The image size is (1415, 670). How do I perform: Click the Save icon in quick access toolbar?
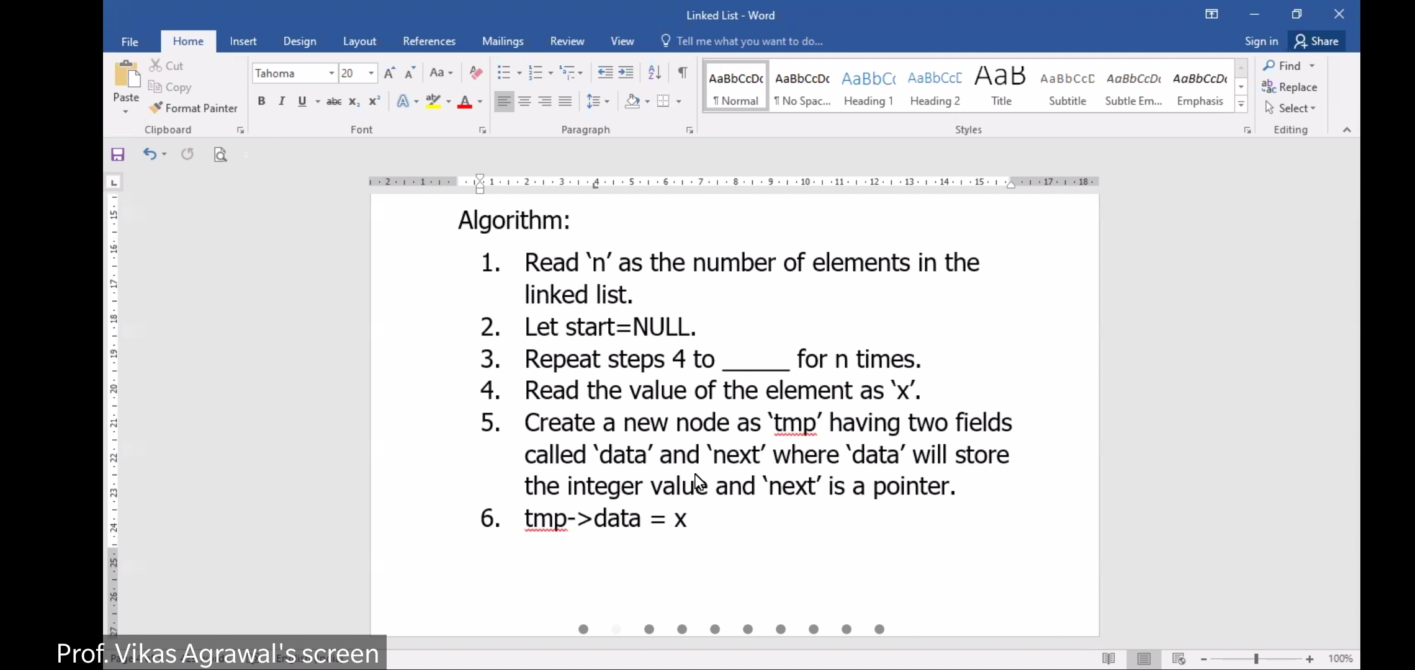click(x=118, y=154)
